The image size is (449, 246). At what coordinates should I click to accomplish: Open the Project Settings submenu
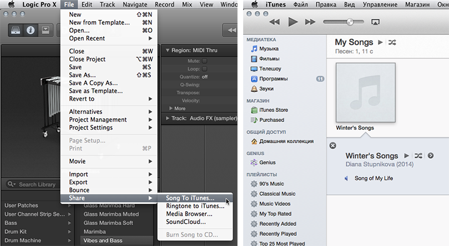(x=109, y=128)
